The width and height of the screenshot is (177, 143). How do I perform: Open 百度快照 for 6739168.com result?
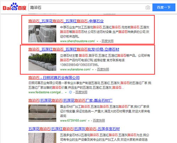(99, 121)
